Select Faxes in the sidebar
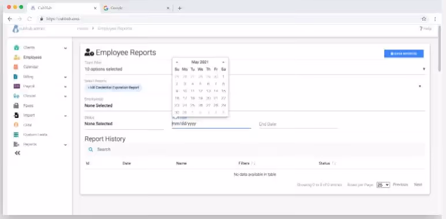 tap(28, 106)
